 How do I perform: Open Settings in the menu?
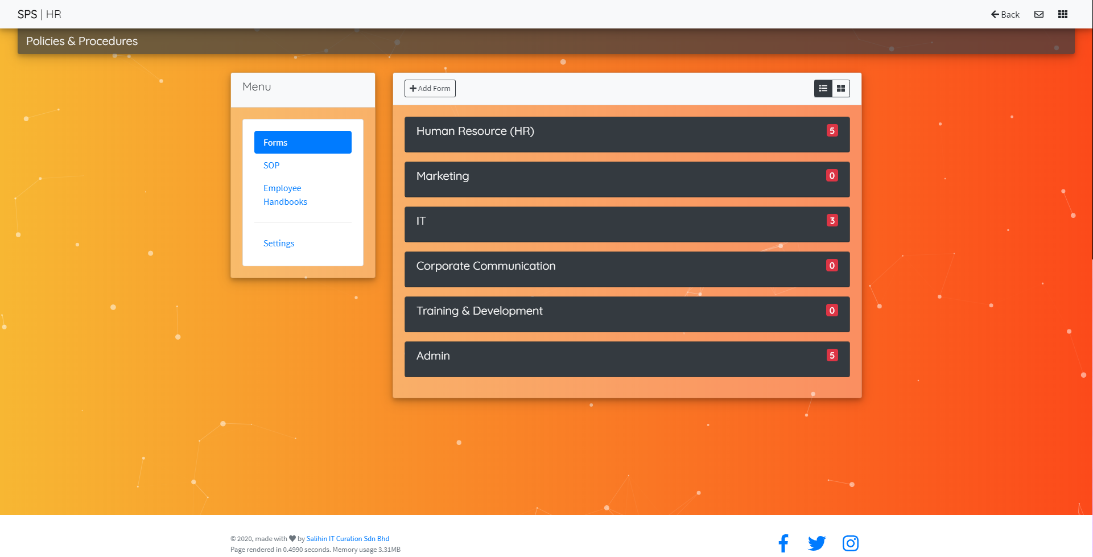click(279, 243)
